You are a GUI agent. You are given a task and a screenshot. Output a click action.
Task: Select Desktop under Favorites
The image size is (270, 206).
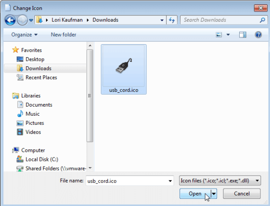pyautogui.click(x=35, y=59)
